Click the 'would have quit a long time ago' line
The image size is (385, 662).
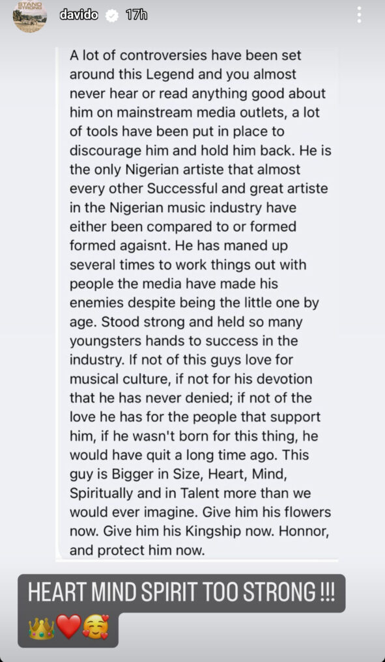[x=189, y=456]
